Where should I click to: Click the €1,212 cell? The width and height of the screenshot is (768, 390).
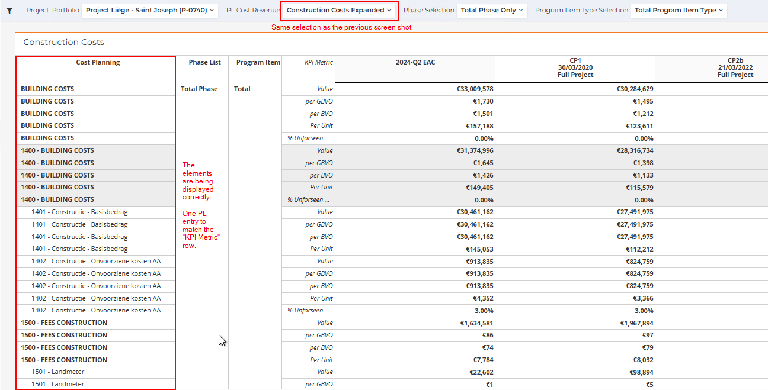point(643,114)
